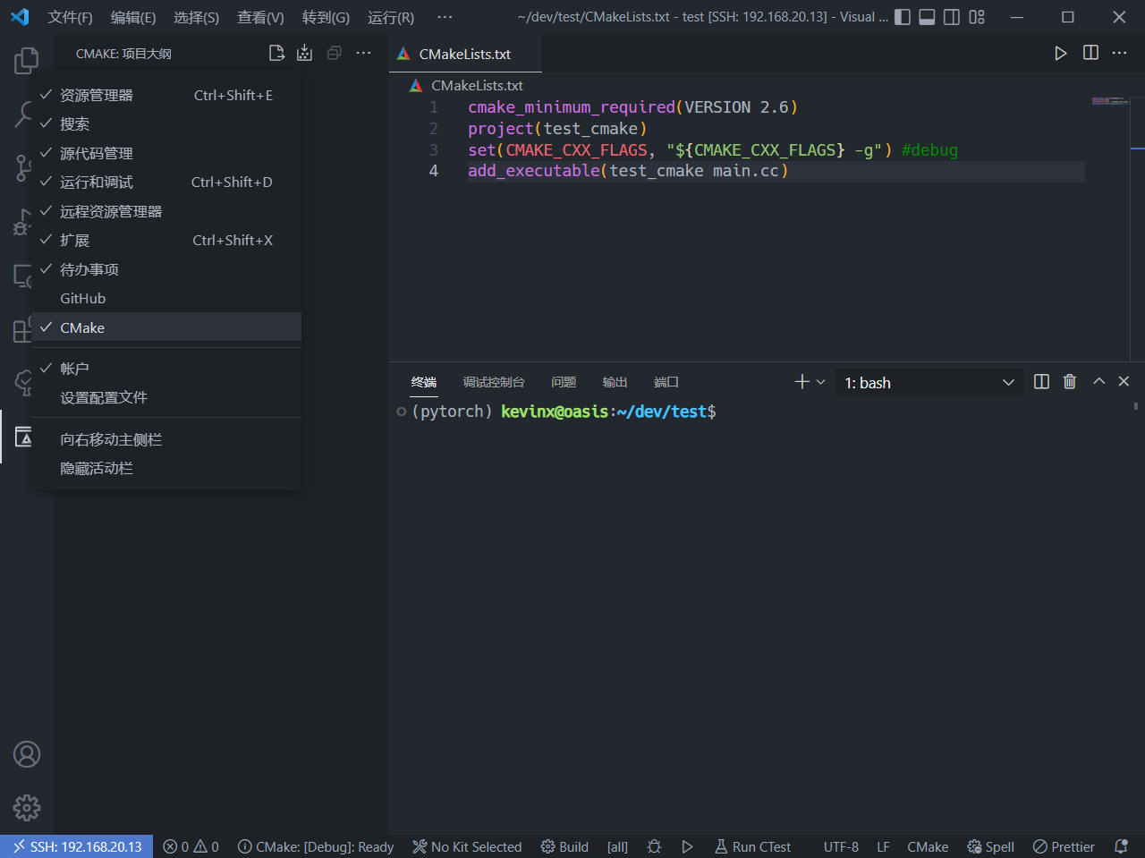Uncheck CMake in the activity bar menu

point(82,327)
